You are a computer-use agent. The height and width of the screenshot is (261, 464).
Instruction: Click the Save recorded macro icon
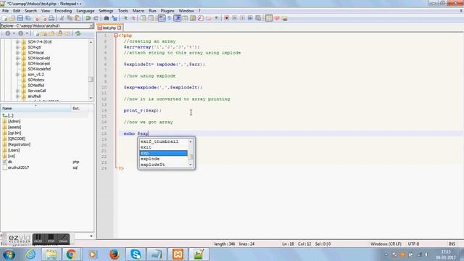point(258,18)
